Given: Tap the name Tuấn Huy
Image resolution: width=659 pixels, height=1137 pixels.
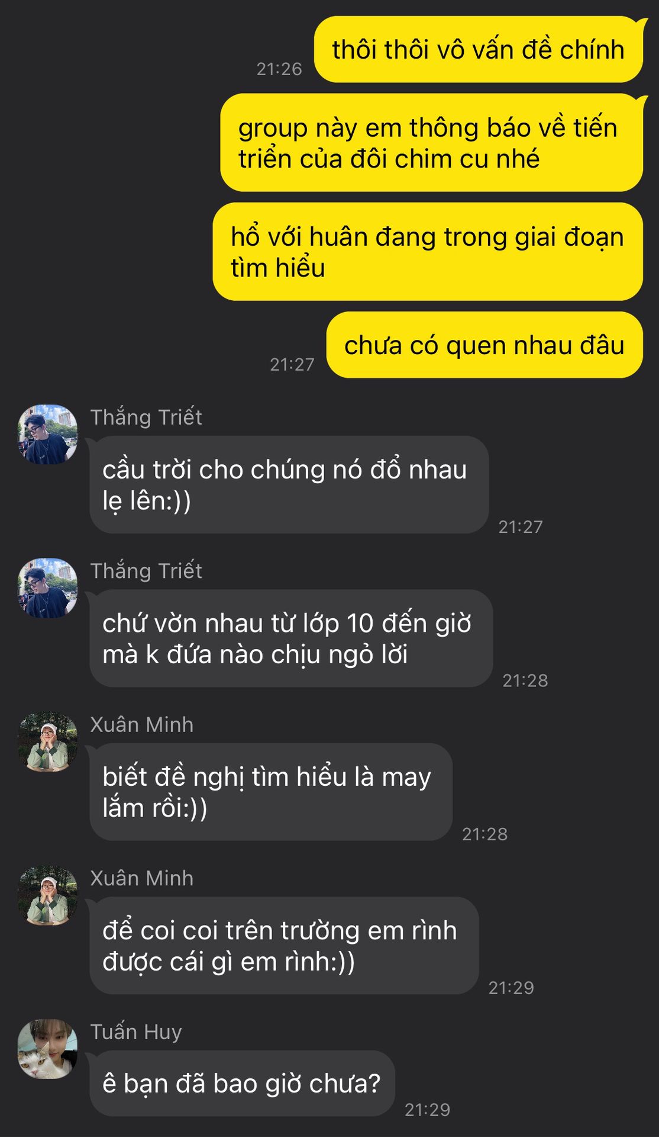Looking at the screenshot, I should click(136, 1032).
